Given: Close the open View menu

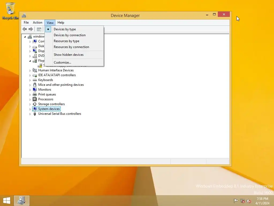Looking at the screenshot, I should (50, 23).
